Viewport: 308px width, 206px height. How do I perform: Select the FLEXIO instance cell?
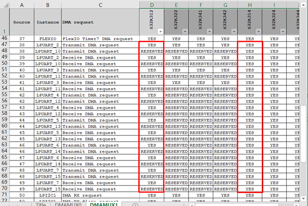coord(48,38)
